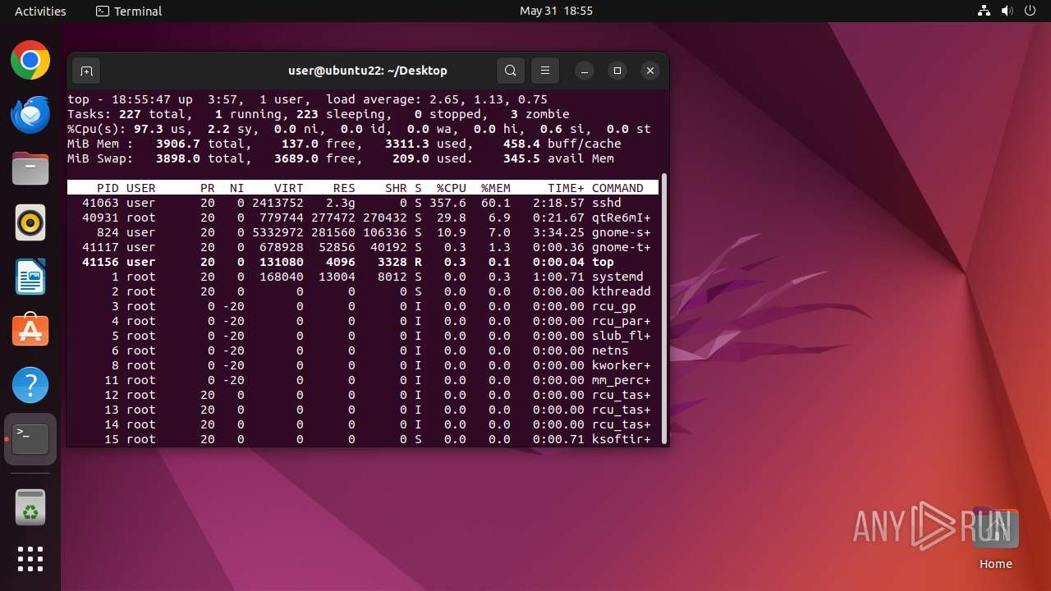1051x591 pixels.
Task: Click the sshd process command name
Action: pos(606,203)
